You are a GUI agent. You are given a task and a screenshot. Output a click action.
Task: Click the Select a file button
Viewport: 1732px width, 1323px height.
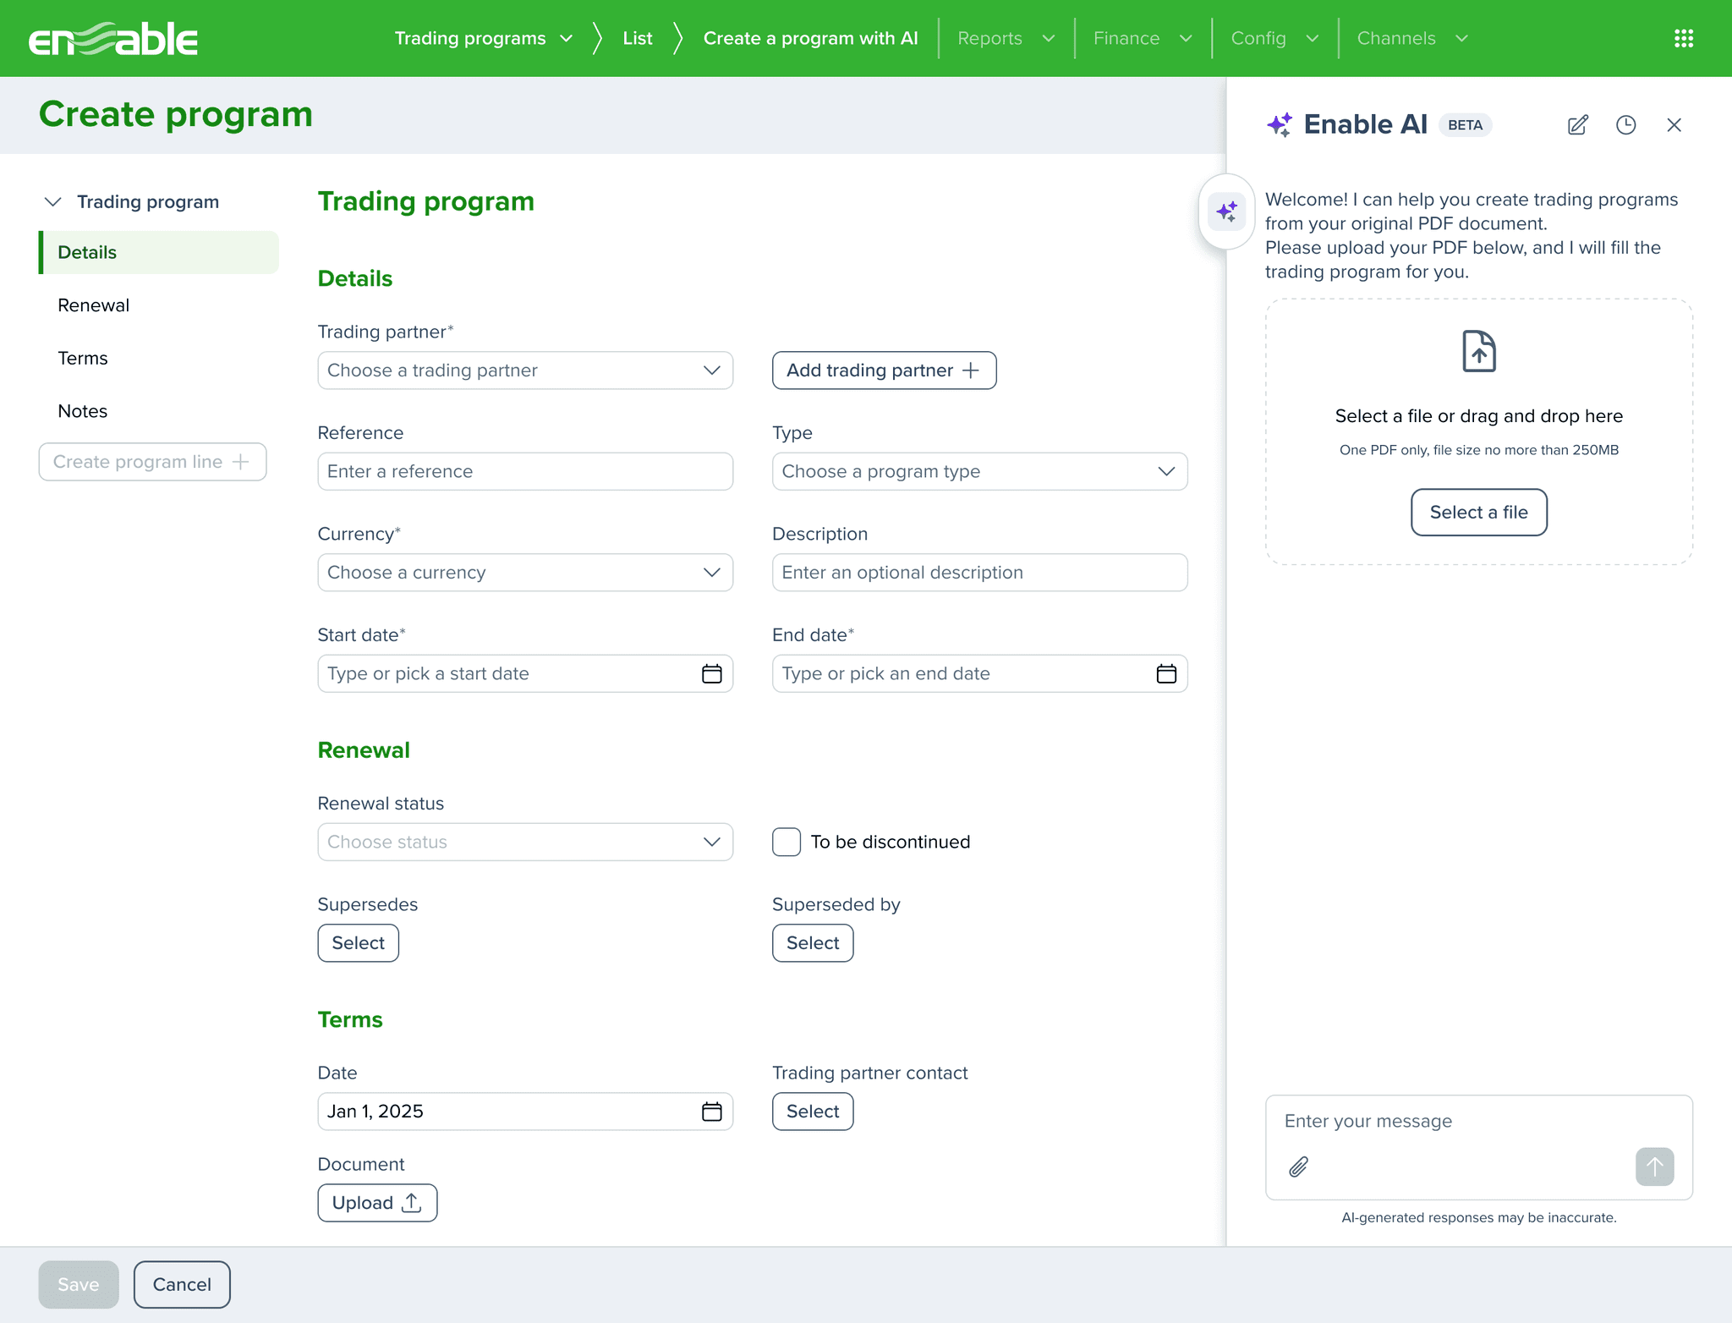coord(1478,512)
